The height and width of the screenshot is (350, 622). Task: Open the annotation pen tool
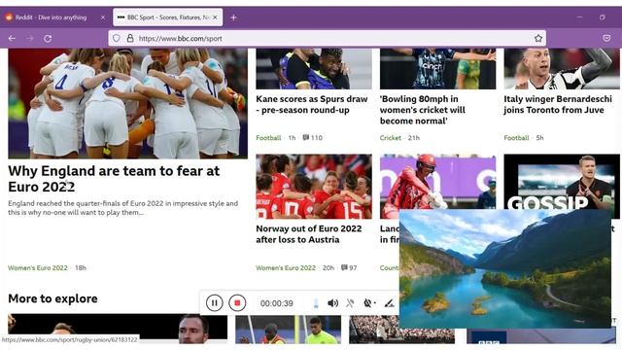pyautogui.click(x=389, y=303)
